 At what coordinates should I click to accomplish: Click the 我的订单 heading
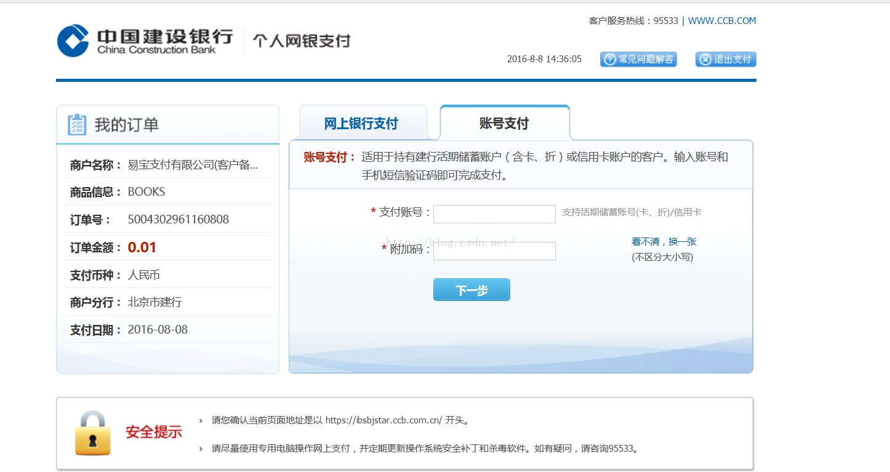click(x=127, y=125)
